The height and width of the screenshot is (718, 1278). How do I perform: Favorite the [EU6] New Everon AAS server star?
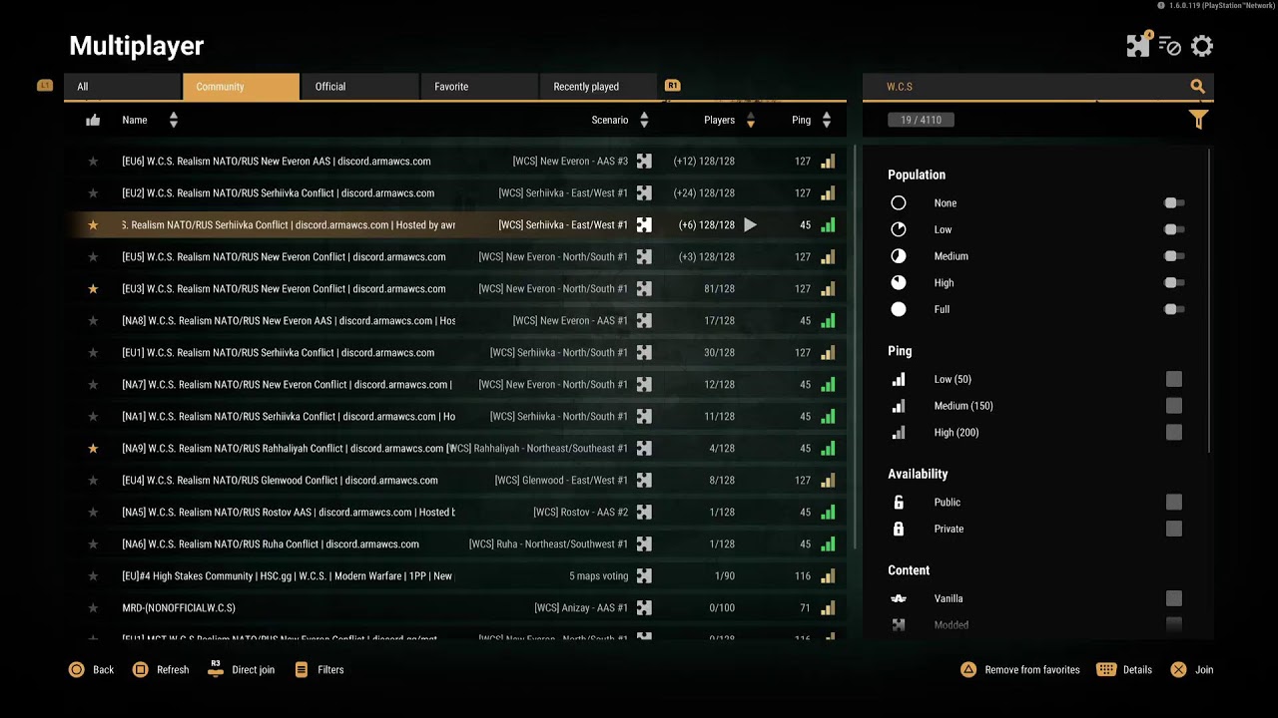point(93,162)
